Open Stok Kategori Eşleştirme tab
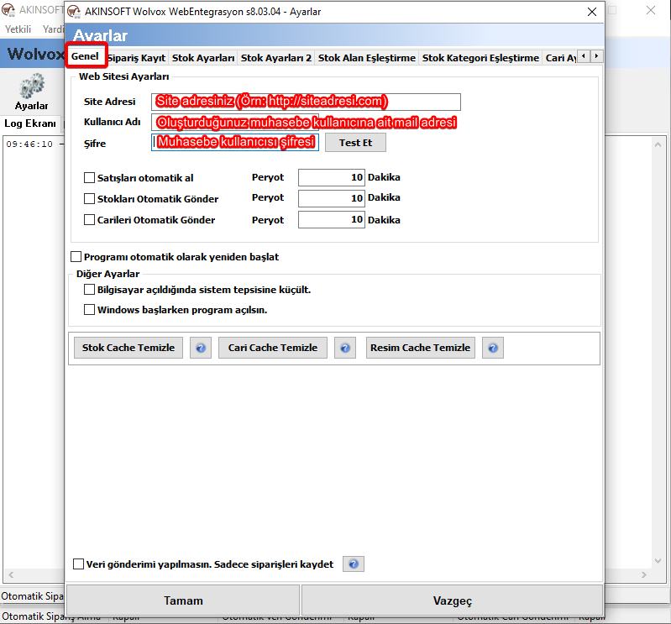This screenshot has height=624, width=671. (x=480, y=58)
